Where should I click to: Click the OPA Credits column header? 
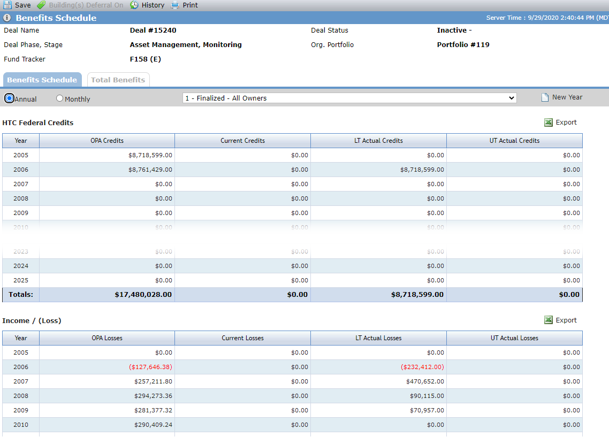107,141
